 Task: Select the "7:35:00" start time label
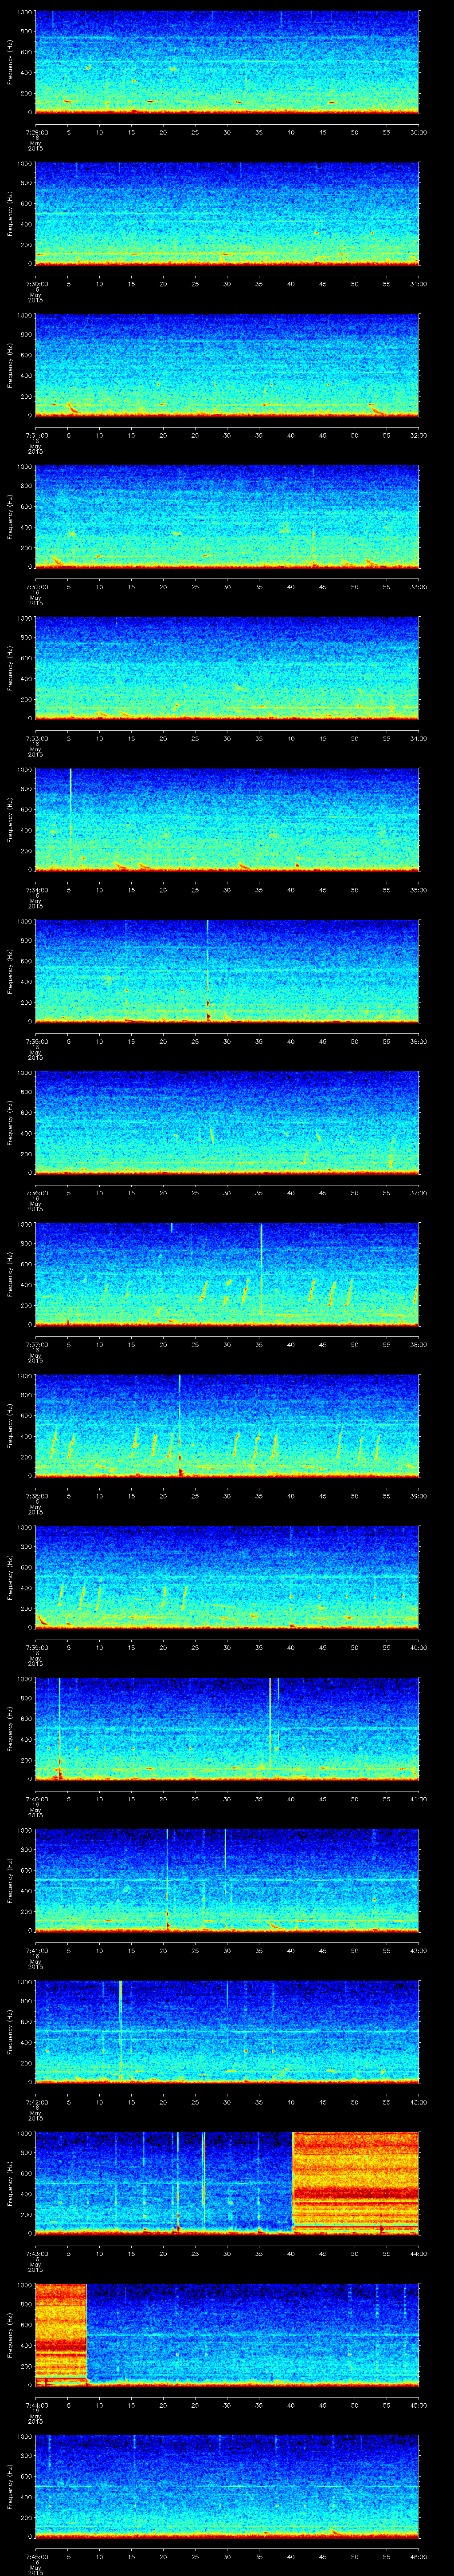point(36,1041)
